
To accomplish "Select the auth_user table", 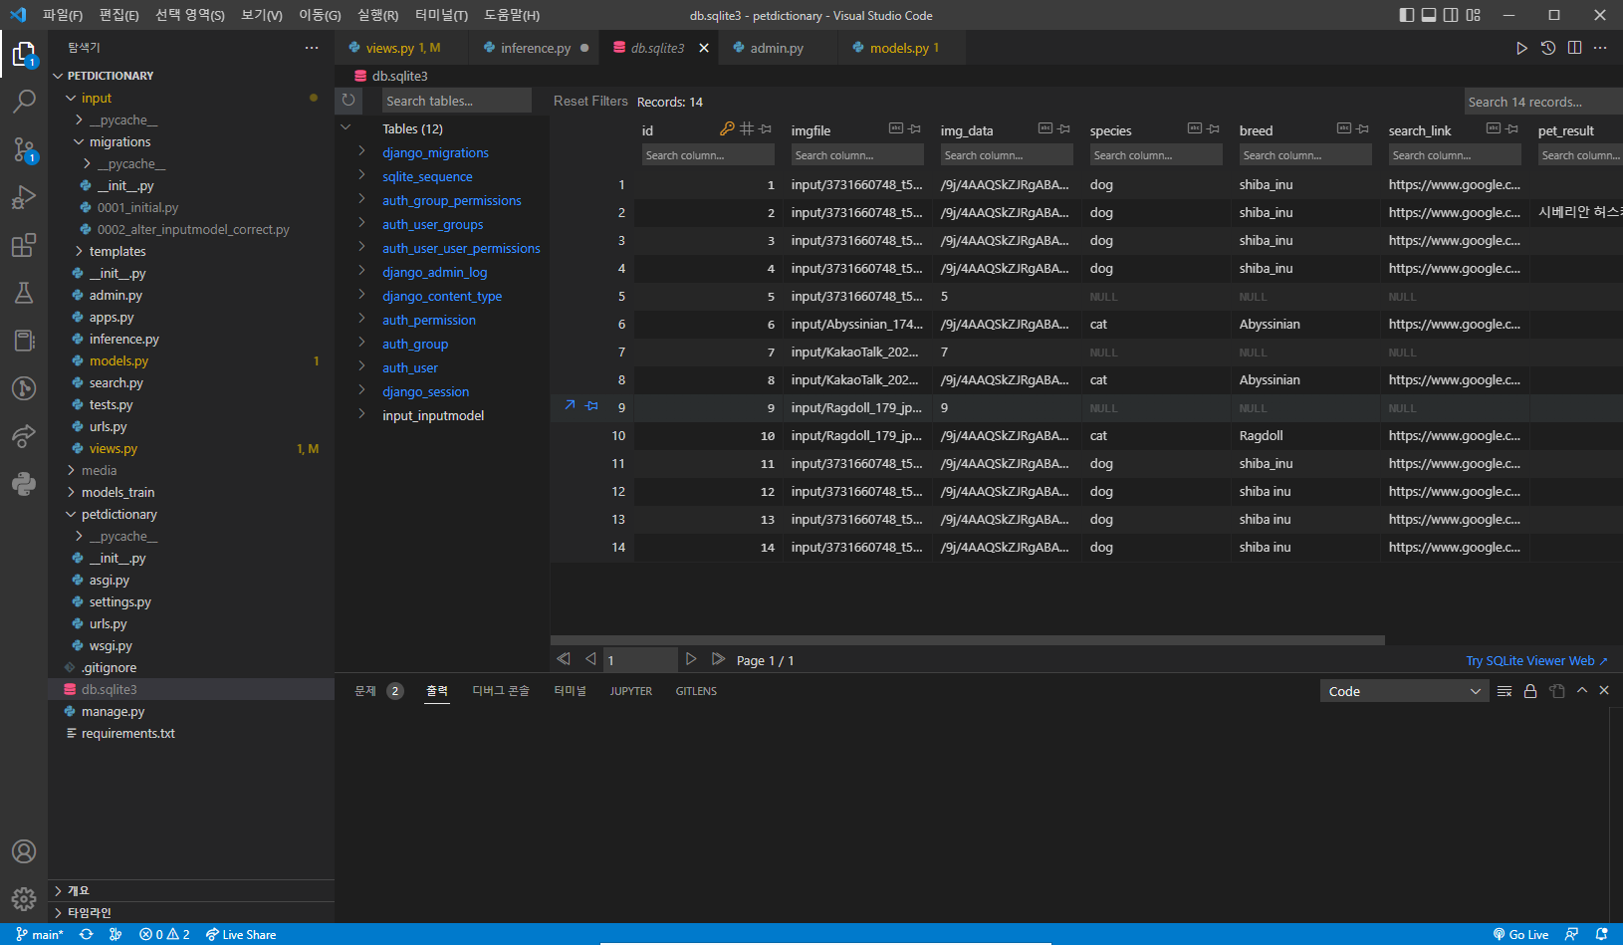I will pos(410,367).
